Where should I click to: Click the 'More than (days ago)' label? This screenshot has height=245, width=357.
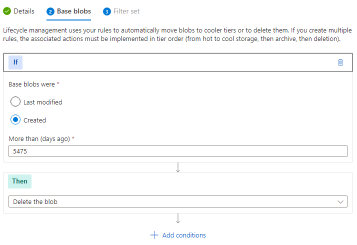(41, 138)
